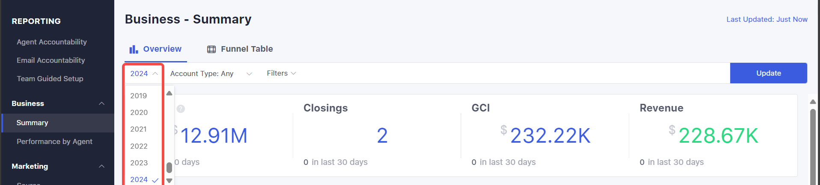Image resolution: width=820 pixels, height=185 pixels.
Task: Switch to the Funnel Table tab
Action: point(240,49)
